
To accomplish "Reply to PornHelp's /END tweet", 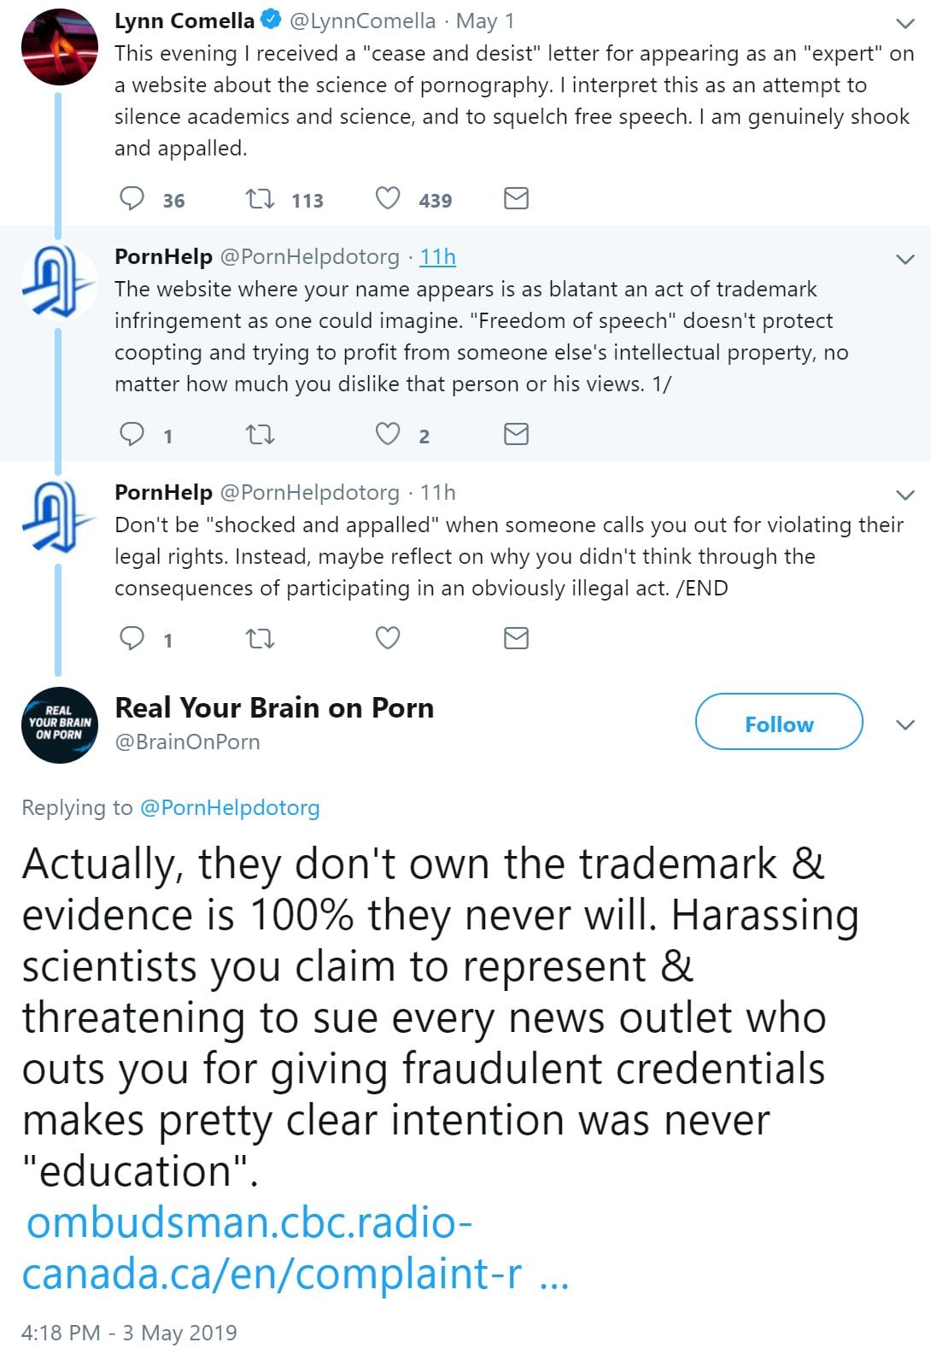I will [x=132, y=638].
